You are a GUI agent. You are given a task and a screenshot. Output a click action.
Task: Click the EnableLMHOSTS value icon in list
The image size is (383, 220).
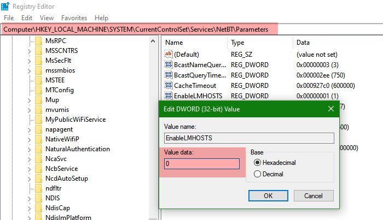pos(168,96)
